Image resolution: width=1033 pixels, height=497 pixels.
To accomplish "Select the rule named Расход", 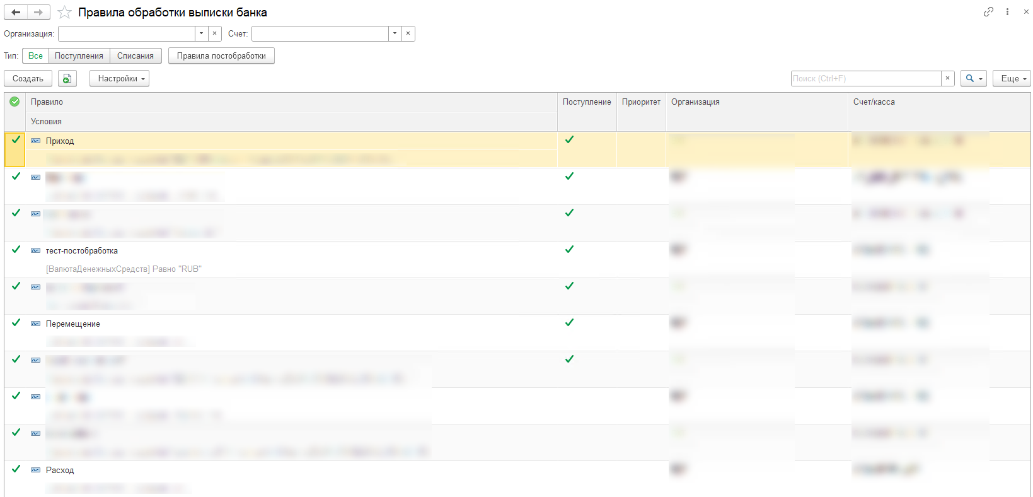I will click(60, 471).
